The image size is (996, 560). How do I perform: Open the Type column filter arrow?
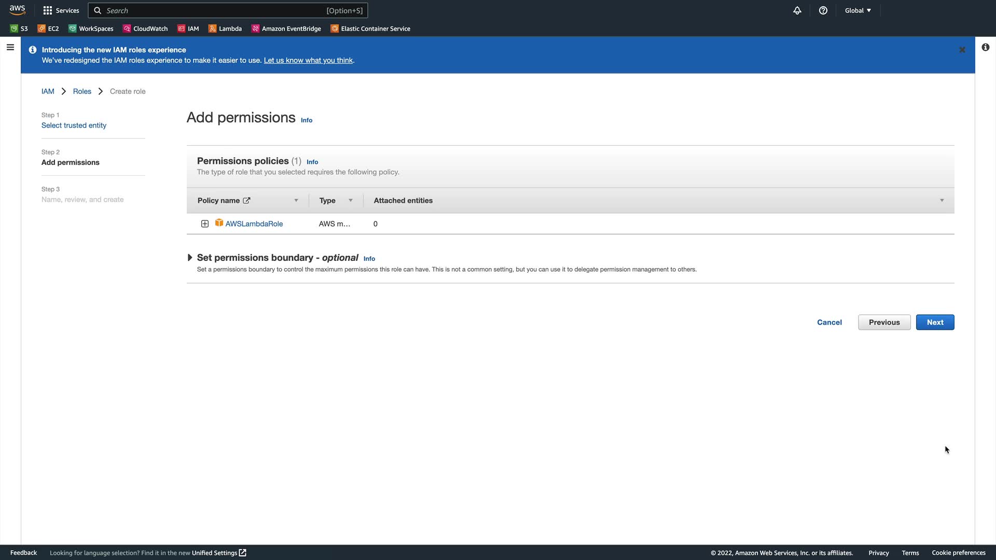[x=351, y=201]
